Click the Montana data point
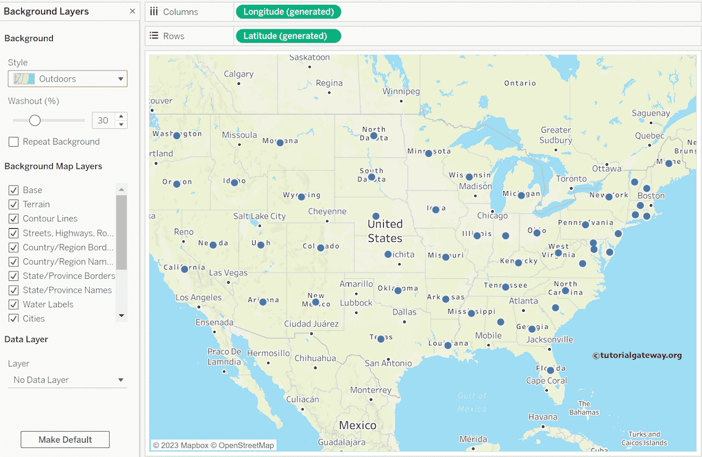 (280, 143)
